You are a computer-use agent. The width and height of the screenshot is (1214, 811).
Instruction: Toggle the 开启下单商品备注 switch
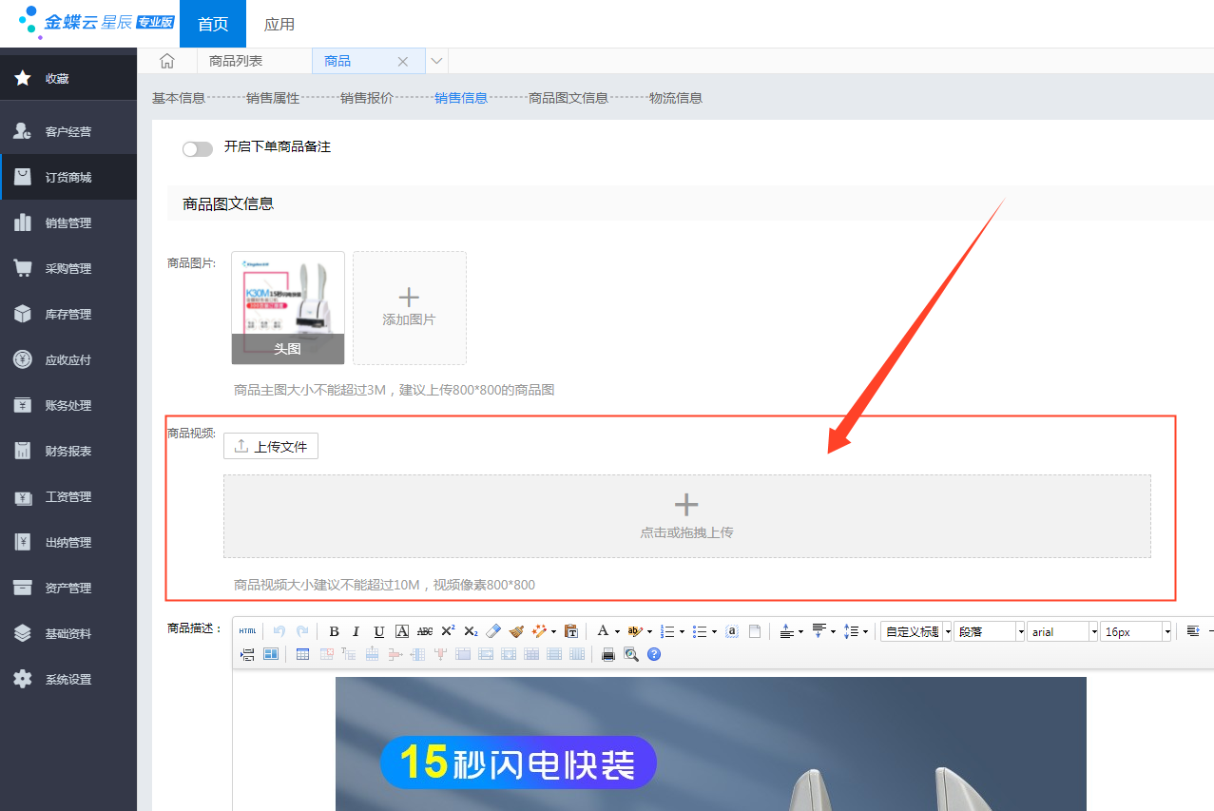point(198,148)
